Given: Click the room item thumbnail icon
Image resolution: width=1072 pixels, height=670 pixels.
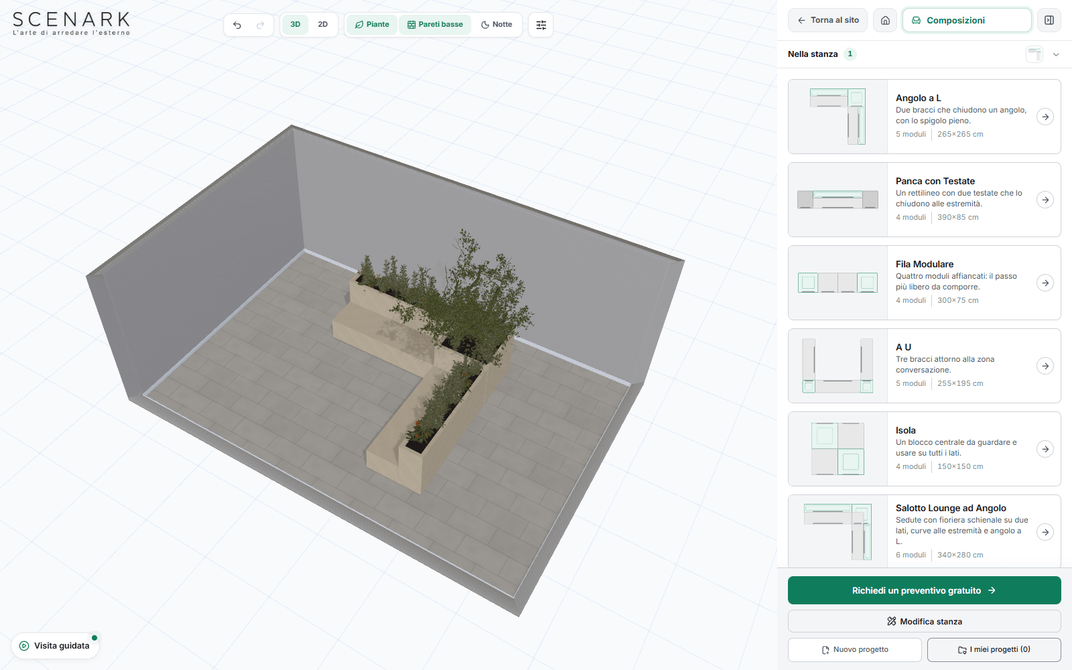Looking at the screenshot, I should point(1034,54).
